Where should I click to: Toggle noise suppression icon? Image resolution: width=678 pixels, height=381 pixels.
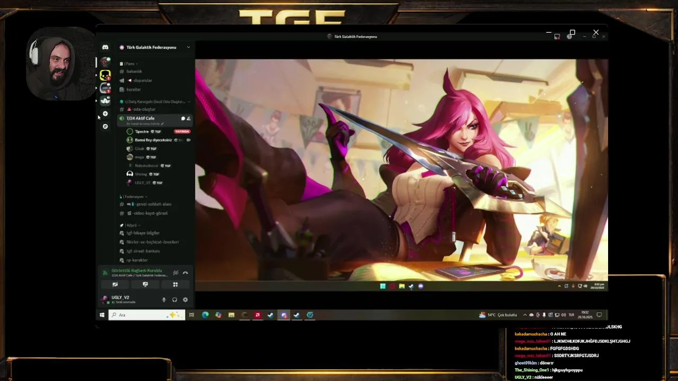(176, 273)
